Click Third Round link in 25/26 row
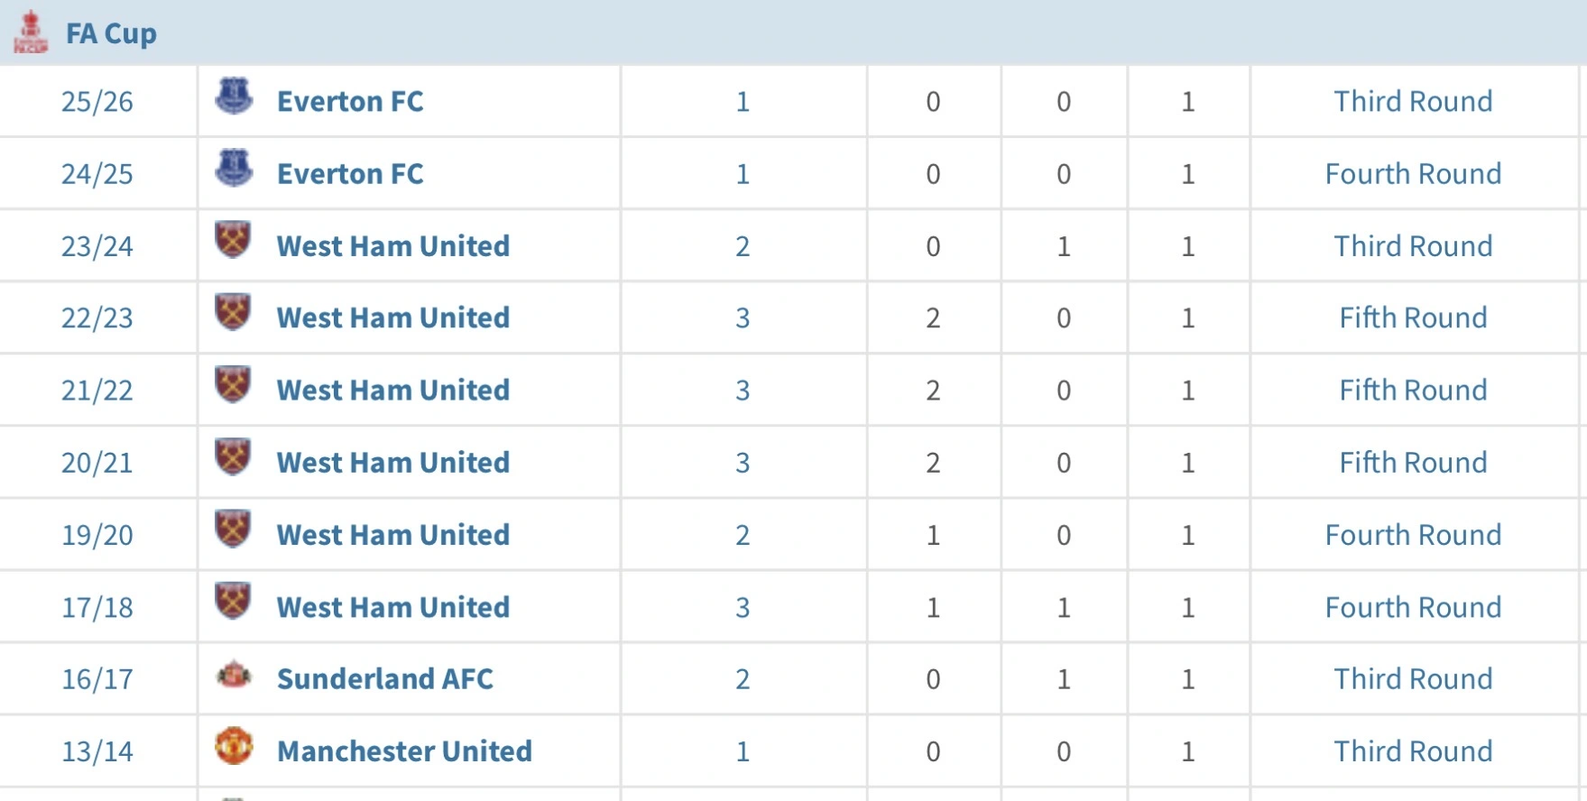 1413,101
